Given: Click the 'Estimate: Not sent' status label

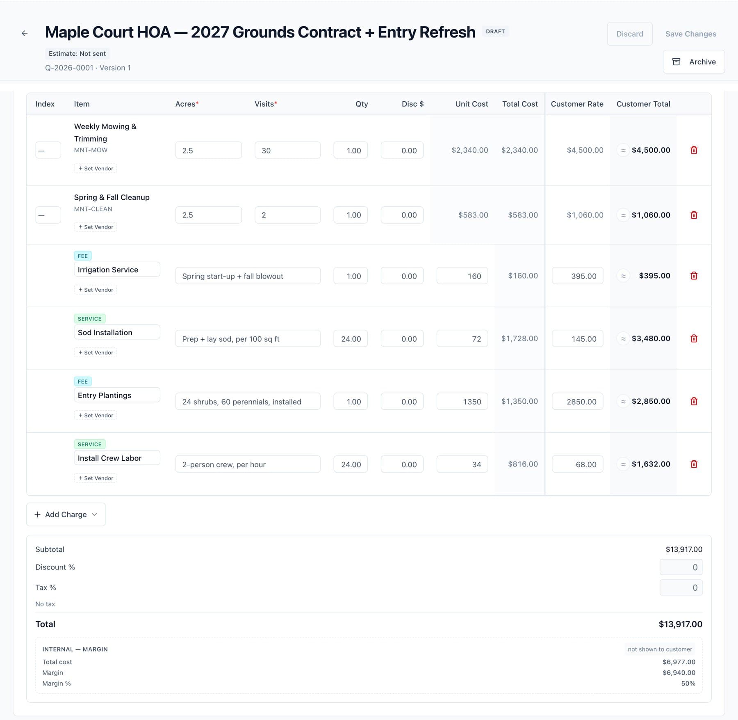Looking at the screenshot, I should [x=77, y=53].
